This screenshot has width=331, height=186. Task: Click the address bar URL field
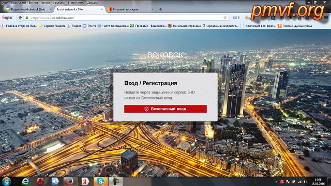(126, 18)
